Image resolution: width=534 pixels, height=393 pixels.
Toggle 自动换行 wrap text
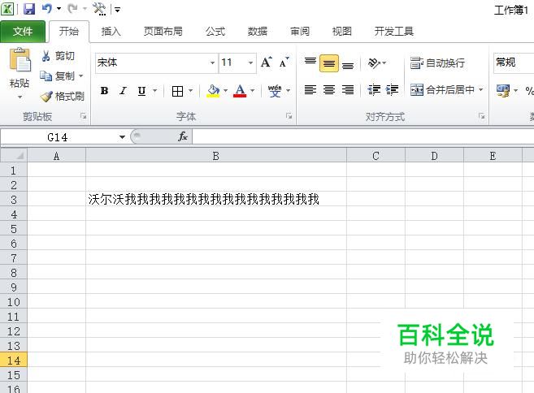437,63
